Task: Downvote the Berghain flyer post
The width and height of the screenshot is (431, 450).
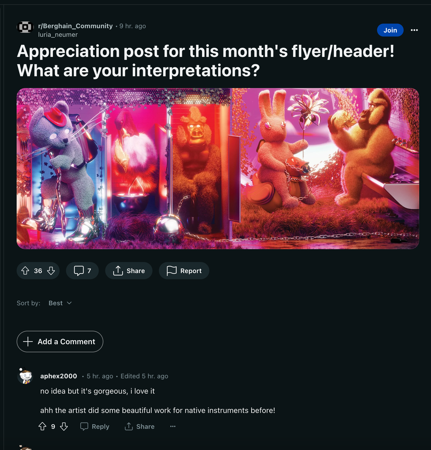Action: pos(51,271)
